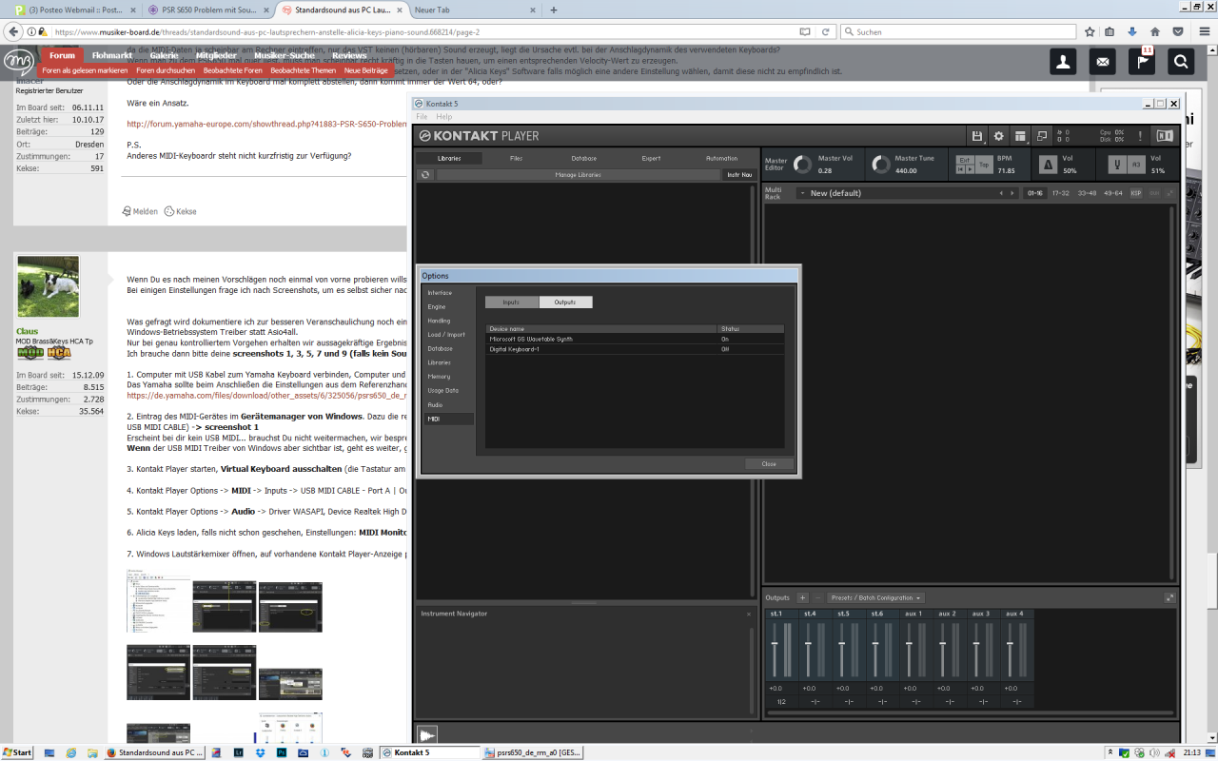Adjust the Master Vol knob

tap(803, 165)
